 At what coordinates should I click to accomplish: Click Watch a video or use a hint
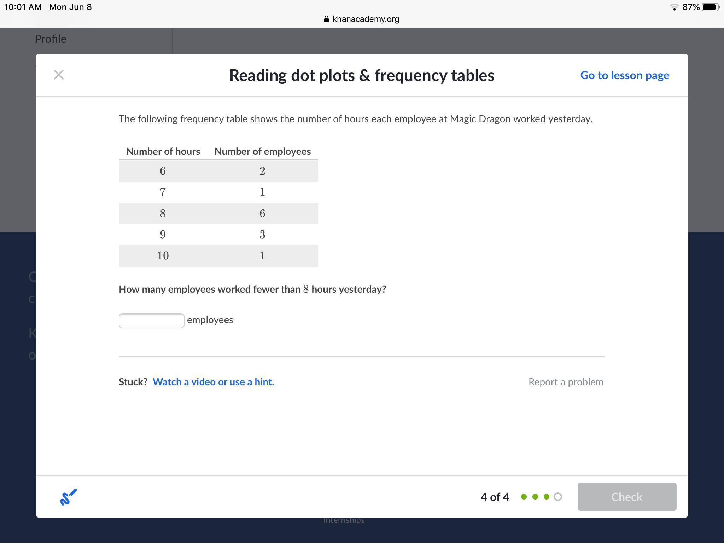[x=213, y=382]
